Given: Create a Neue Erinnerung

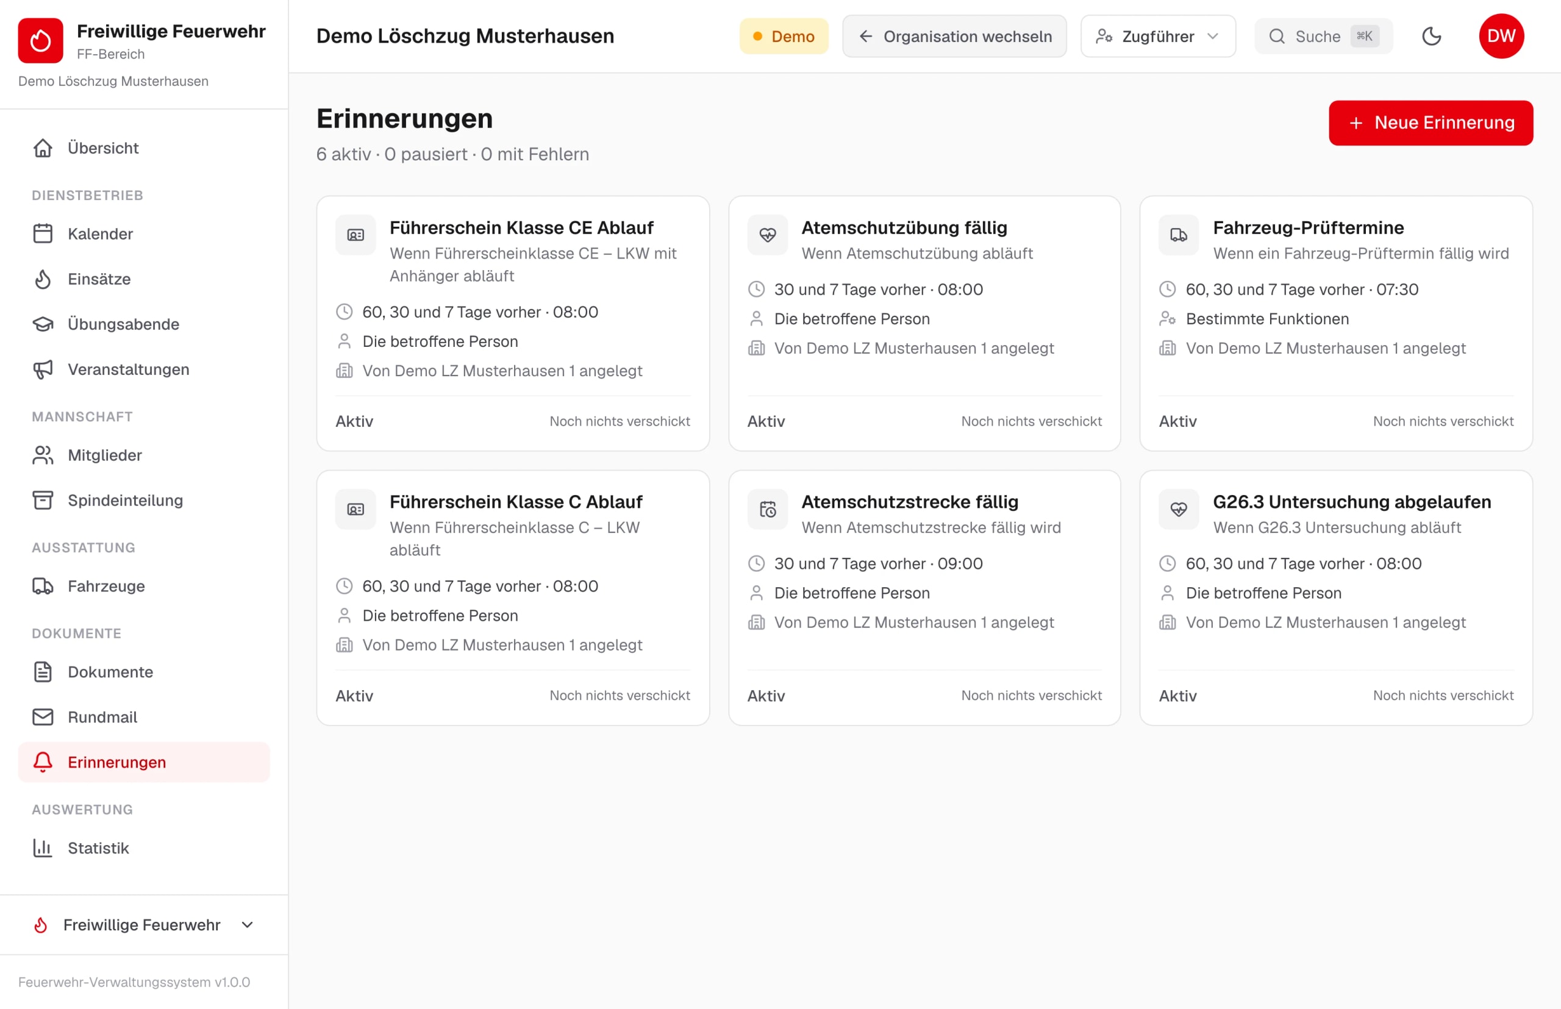Looking at the screenshot, I should [x=1431, y=123].
